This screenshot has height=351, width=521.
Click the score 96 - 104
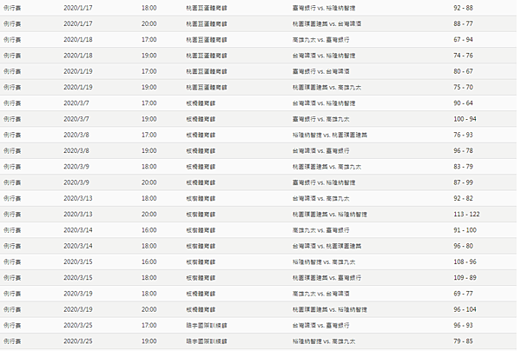tap(465, 309)
